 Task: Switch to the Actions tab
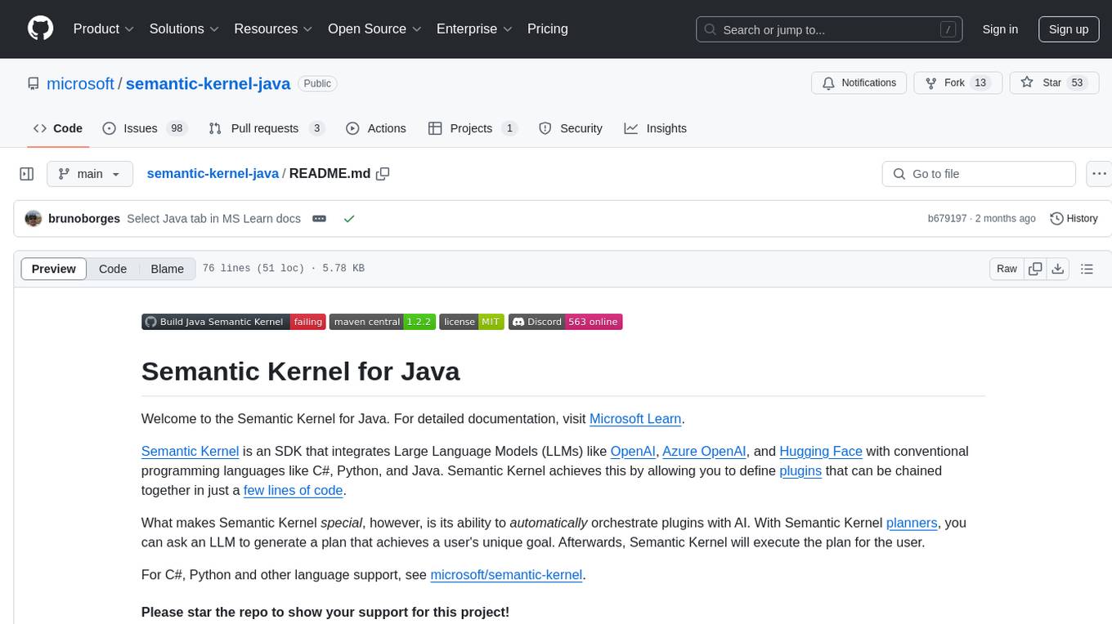[x=375, y=128]
